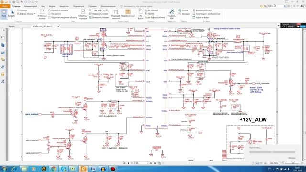Take a Снимок (Snapshot)
Viewport: 306px width, 172px height.
click(22, 11)
